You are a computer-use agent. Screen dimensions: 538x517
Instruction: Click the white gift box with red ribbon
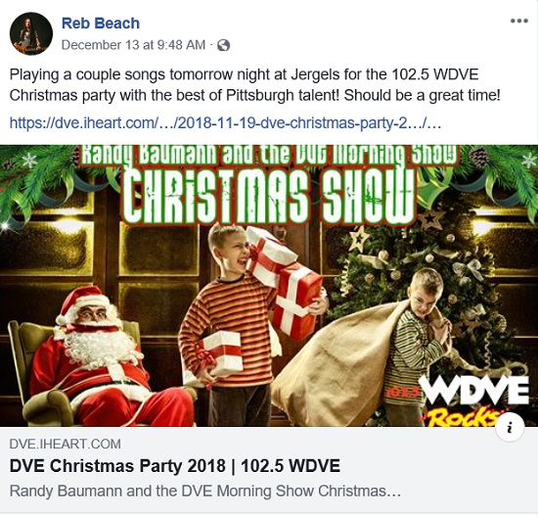(x=222, y=353)
